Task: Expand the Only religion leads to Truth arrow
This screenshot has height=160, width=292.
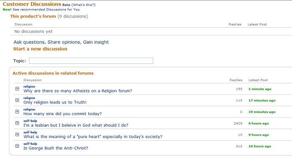Action: (x=17, y=100)
